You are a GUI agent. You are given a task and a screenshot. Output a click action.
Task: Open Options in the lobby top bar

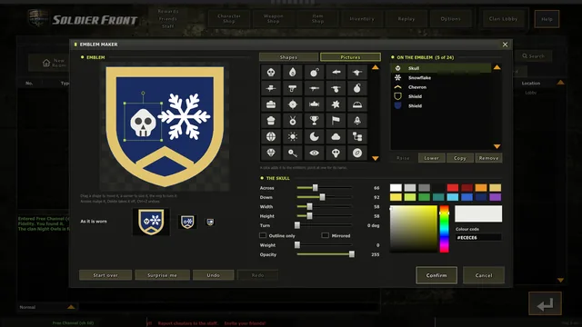(x=451, y=19)
